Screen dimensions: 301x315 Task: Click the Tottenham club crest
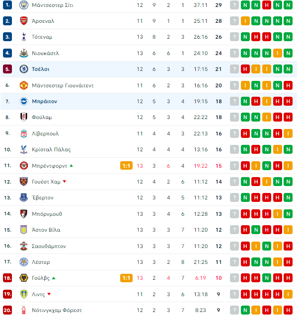[24, 37]
